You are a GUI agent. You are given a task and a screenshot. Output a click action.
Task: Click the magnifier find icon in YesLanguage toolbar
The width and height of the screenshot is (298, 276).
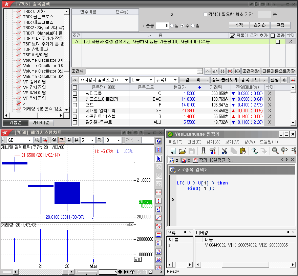point(275,151)
